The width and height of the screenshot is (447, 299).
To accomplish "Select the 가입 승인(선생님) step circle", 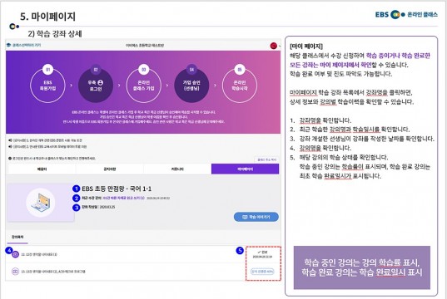I will click(191, 86).
